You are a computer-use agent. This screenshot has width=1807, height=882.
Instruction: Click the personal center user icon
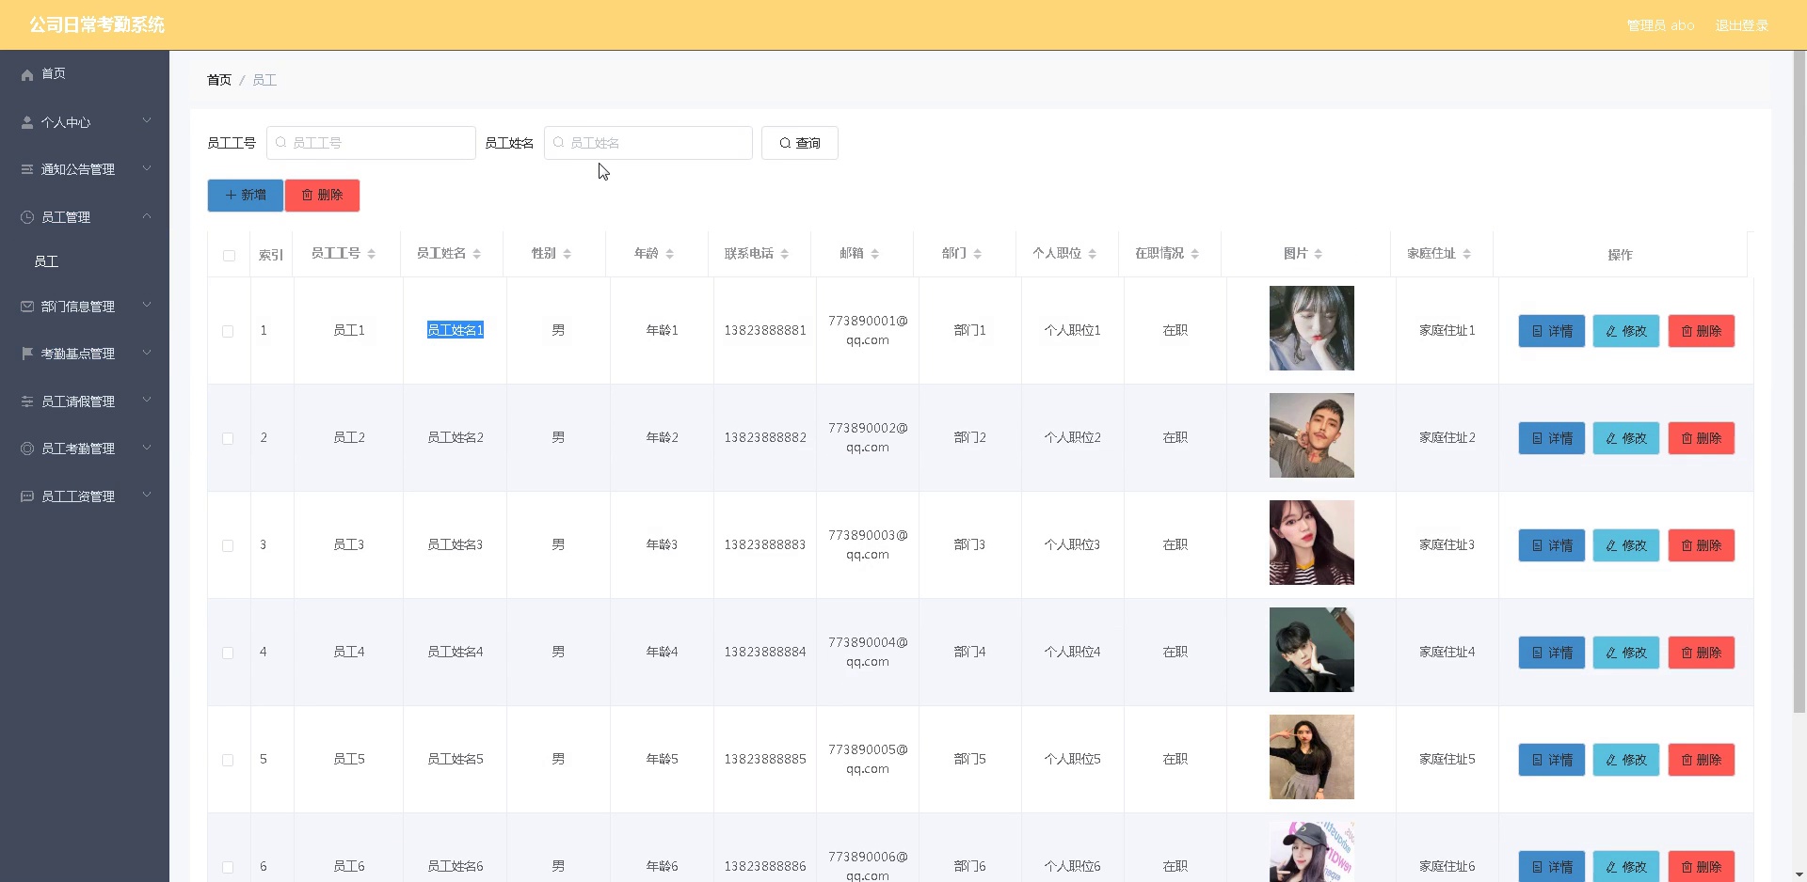tap(27, 122)
